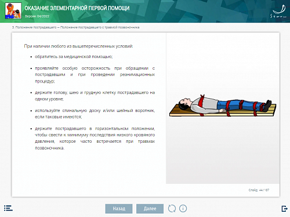Open the table of contents list icon

coord(8,208)
